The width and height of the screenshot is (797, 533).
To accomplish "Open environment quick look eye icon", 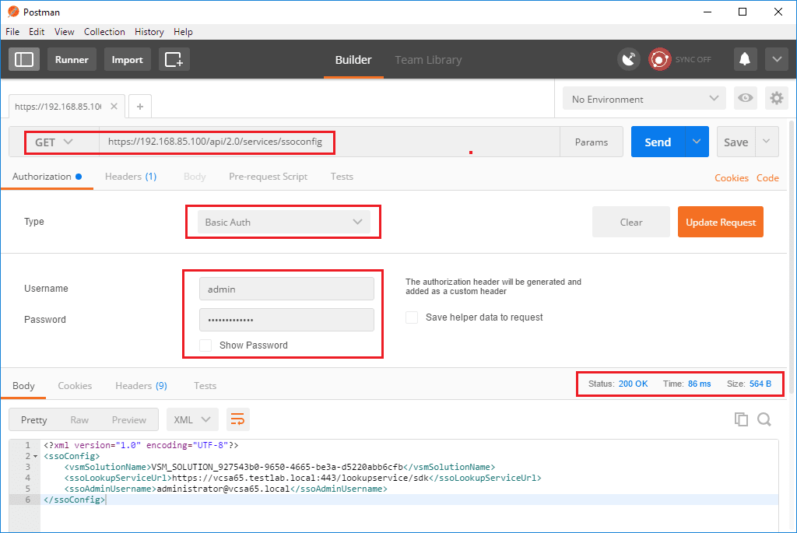I will pos(746,99).
